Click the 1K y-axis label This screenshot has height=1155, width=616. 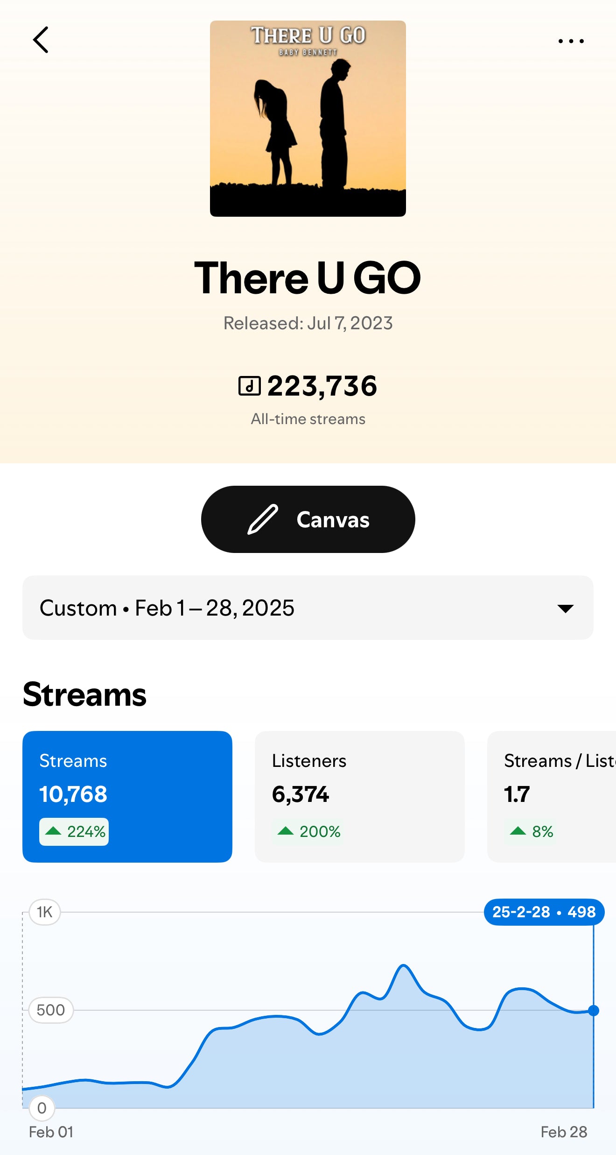pyautogui.click(x=45, y=912)
